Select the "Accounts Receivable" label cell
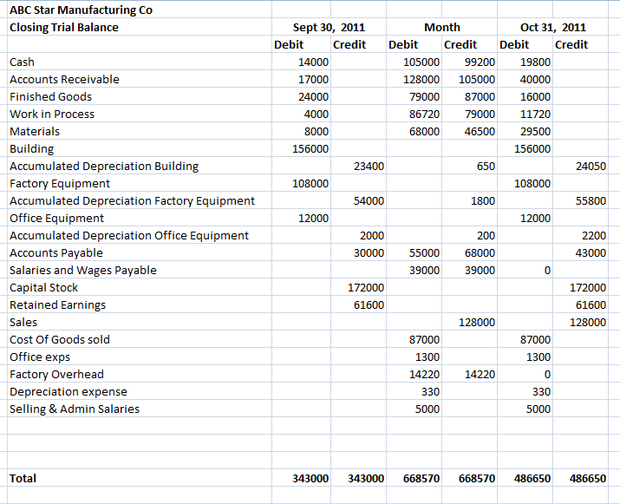 (64, 79)
